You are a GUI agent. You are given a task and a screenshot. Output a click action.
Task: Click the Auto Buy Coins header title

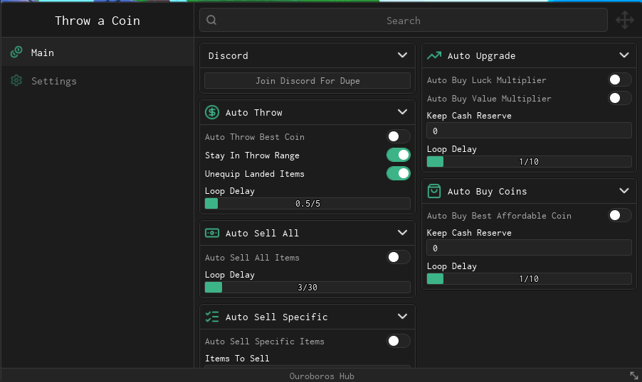[x=487, y=192]
